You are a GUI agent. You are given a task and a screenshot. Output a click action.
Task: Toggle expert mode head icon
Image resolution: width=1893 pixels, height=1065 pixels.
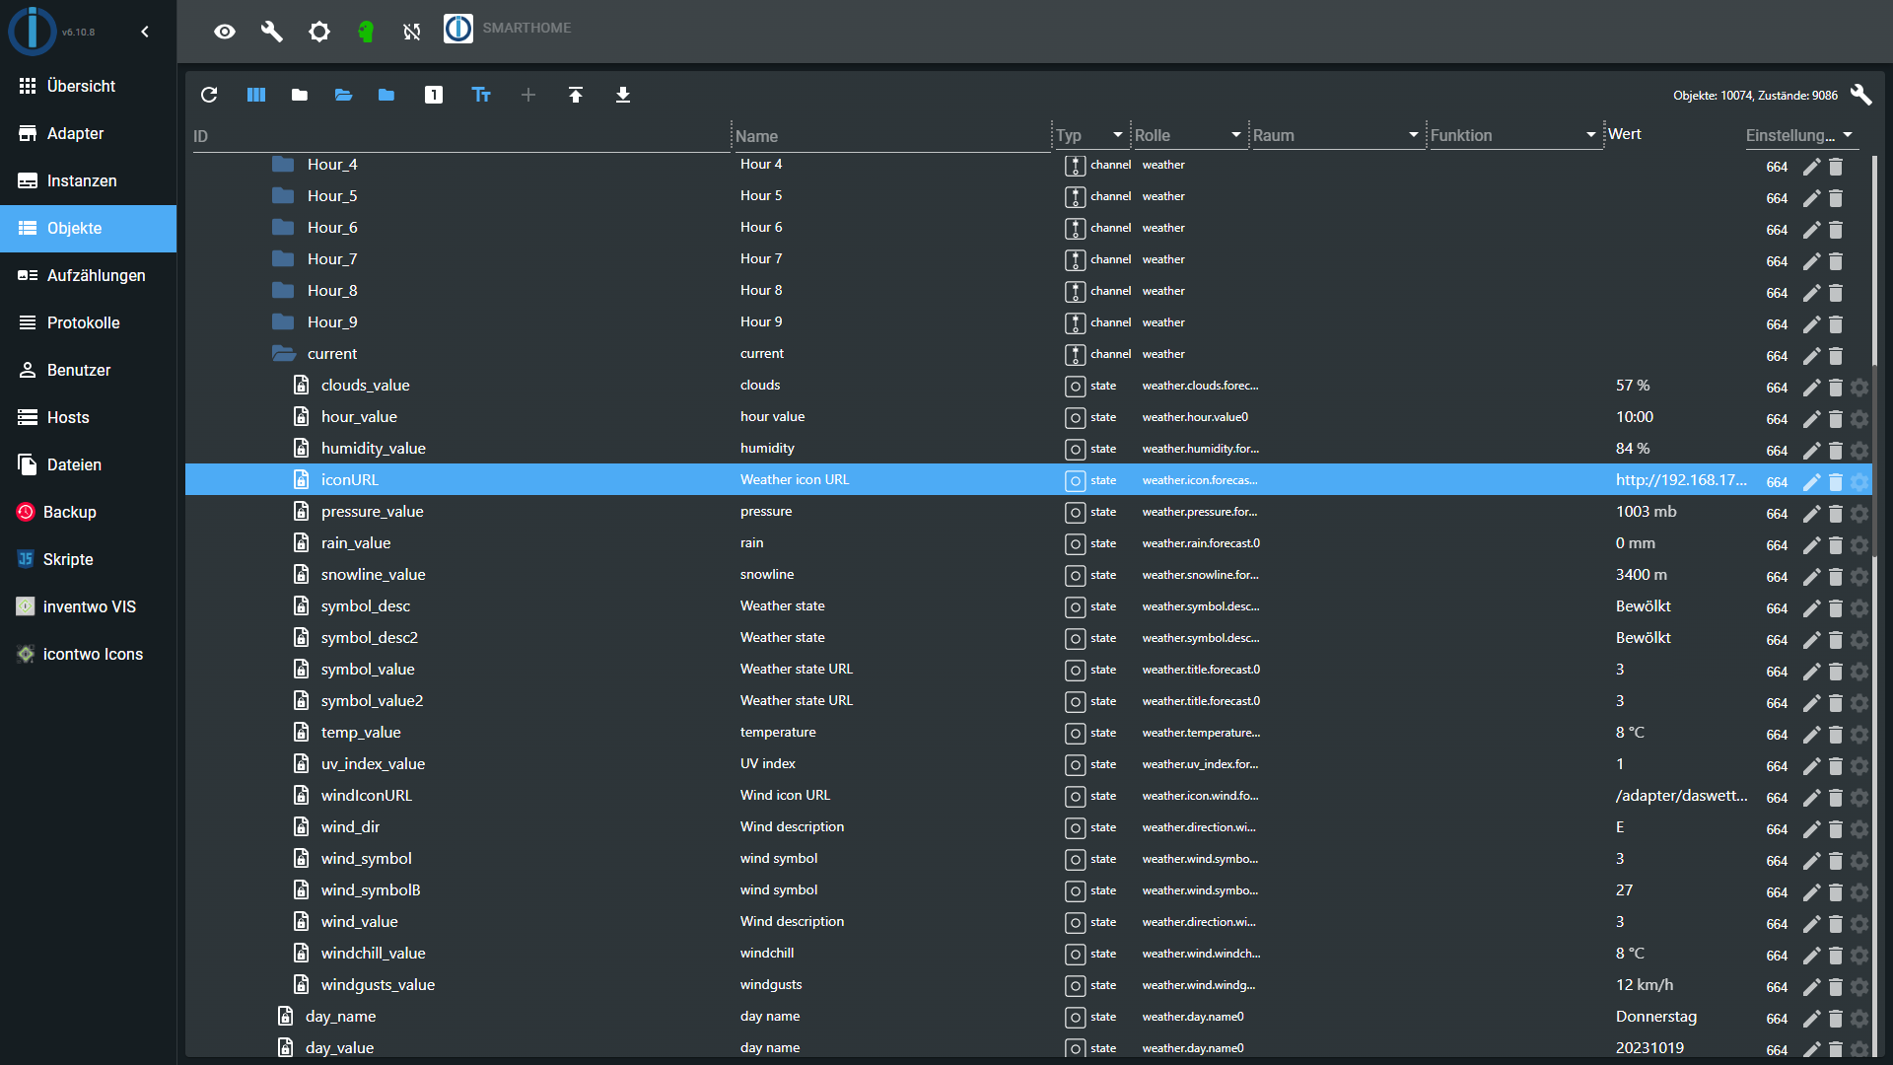(366, 32)
